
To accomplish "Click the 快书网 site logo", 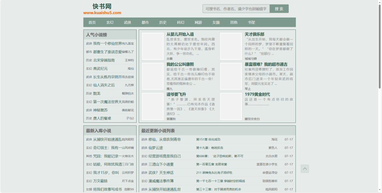I will 102,9.
